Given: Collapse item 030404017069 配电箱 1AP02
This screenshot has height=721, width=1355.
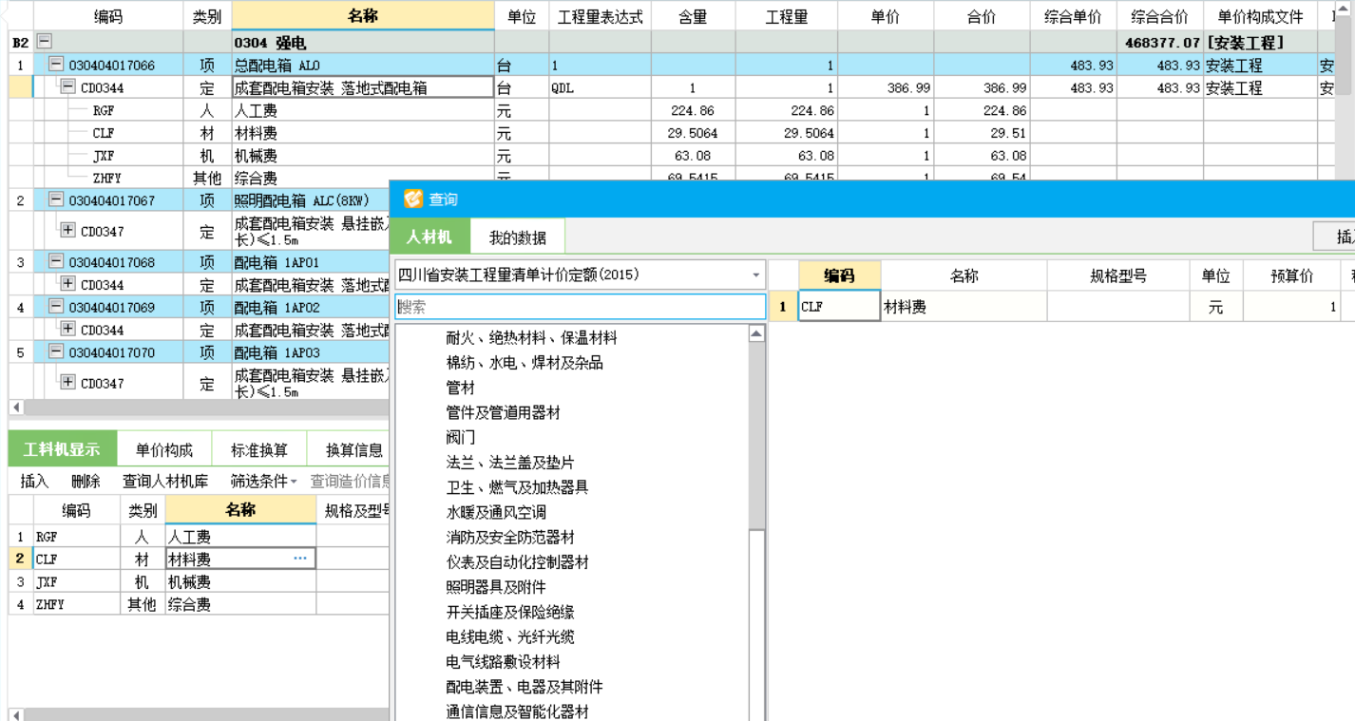Looking at the screenshot, I should pos(56,307).
